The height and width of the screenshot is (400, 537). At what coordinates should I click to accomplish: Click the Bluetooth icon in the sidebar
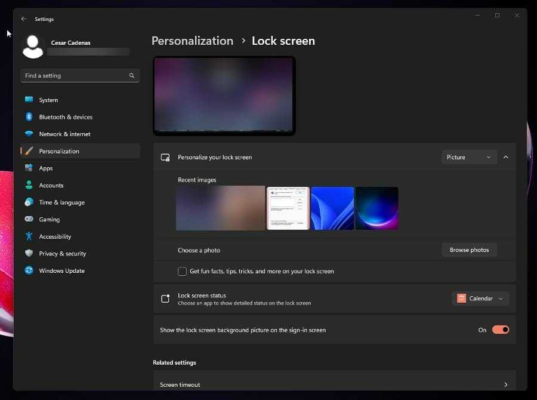(29, 117)
